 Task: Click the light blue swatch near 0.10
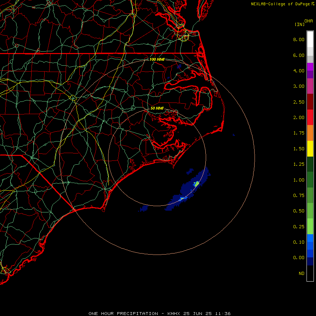[310, 238]
